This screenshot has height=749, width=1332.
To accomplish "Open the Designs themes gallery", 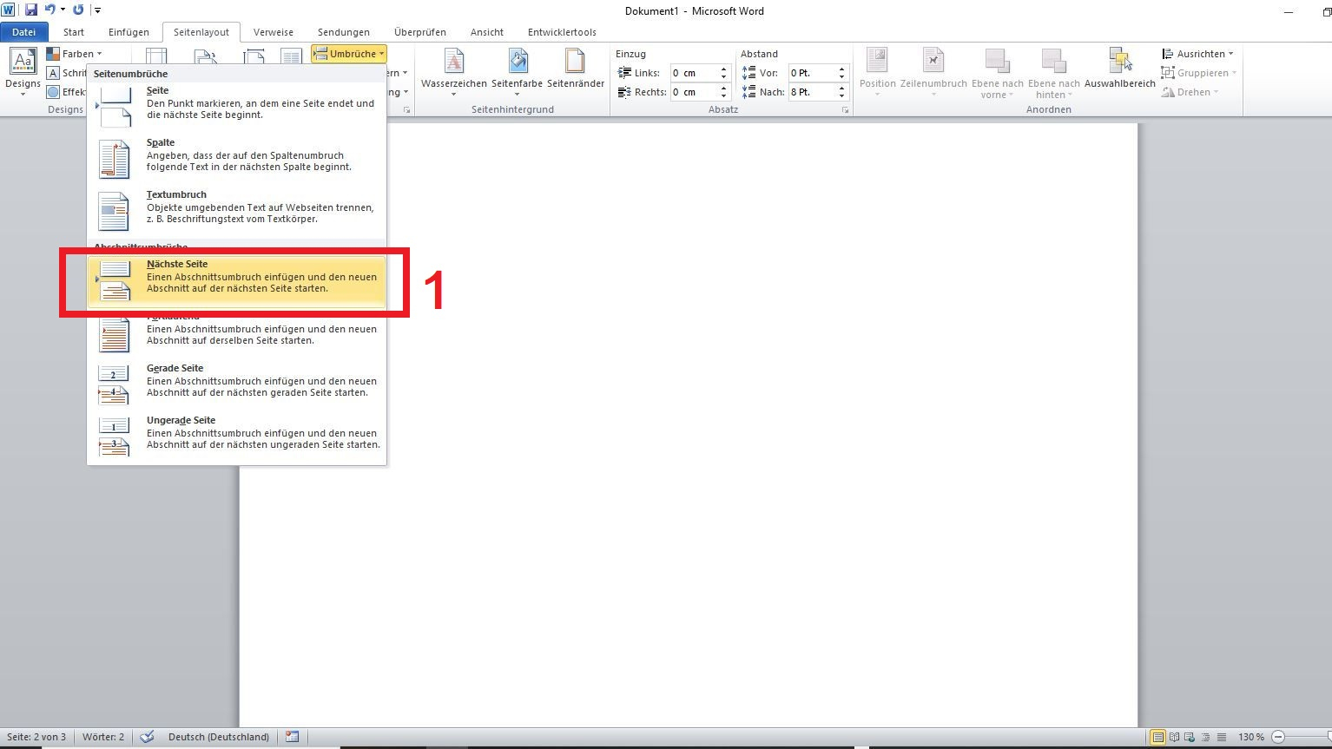I will tap(23, 69).
